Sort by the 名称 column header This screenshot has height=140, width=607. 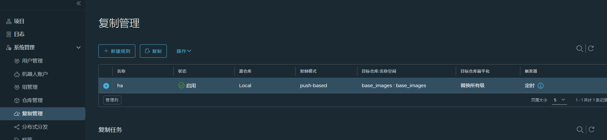click(x=121, y=71)
